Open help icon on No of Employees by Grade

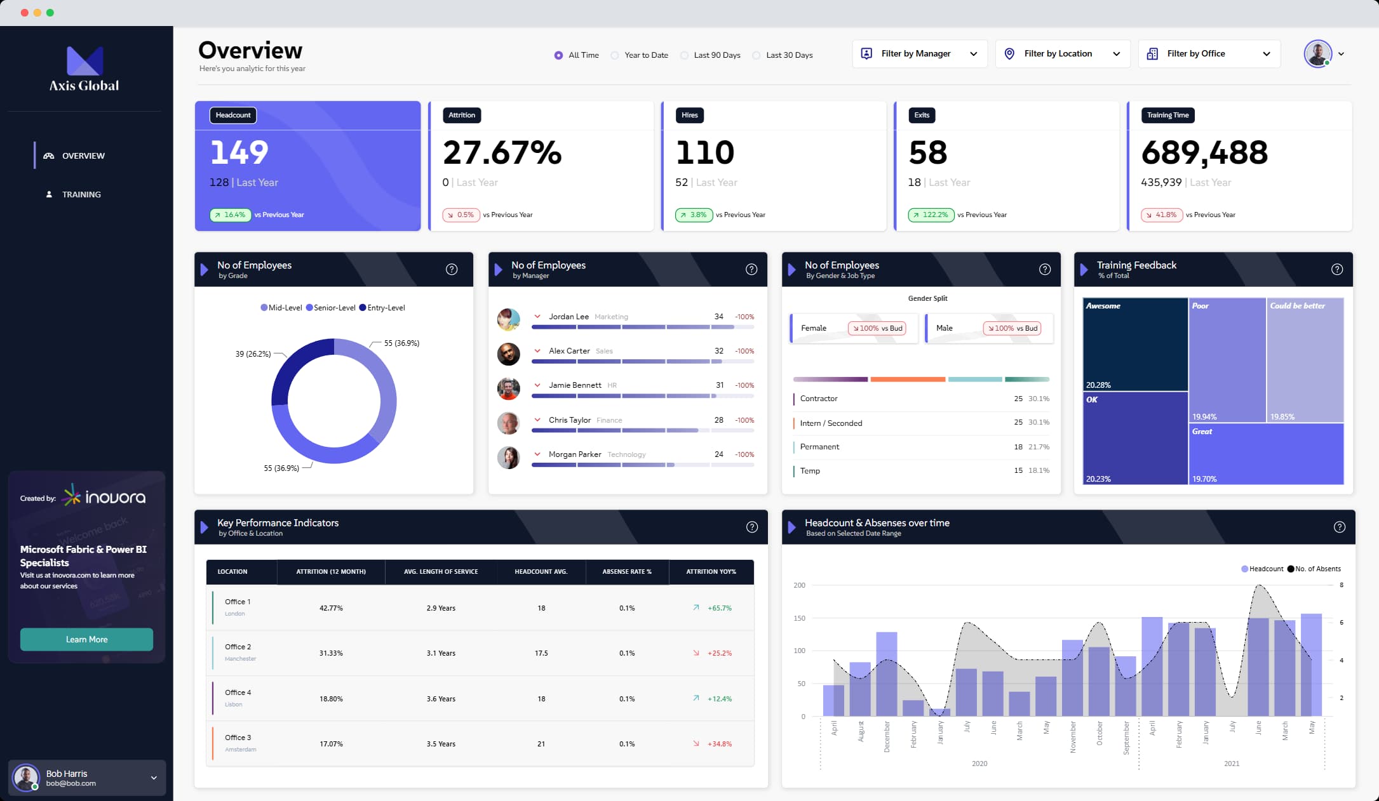coord(452,269)
